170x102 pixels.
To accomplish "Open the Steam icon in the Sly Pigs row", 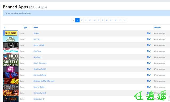I will (150, 33).
